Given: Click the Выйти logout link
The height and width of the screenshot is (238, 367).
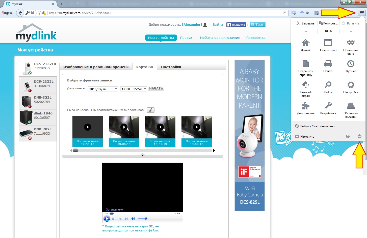Looking at the screenshot, I should tap(218, 25).
